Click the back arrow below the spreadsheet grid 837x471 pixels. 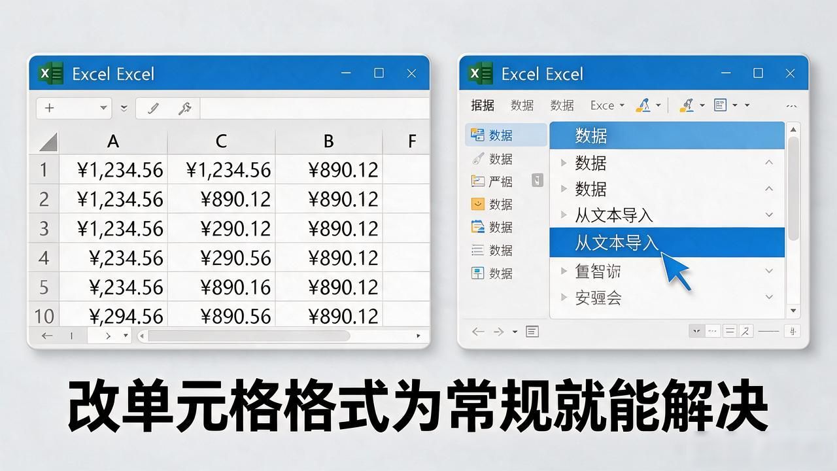47,336
